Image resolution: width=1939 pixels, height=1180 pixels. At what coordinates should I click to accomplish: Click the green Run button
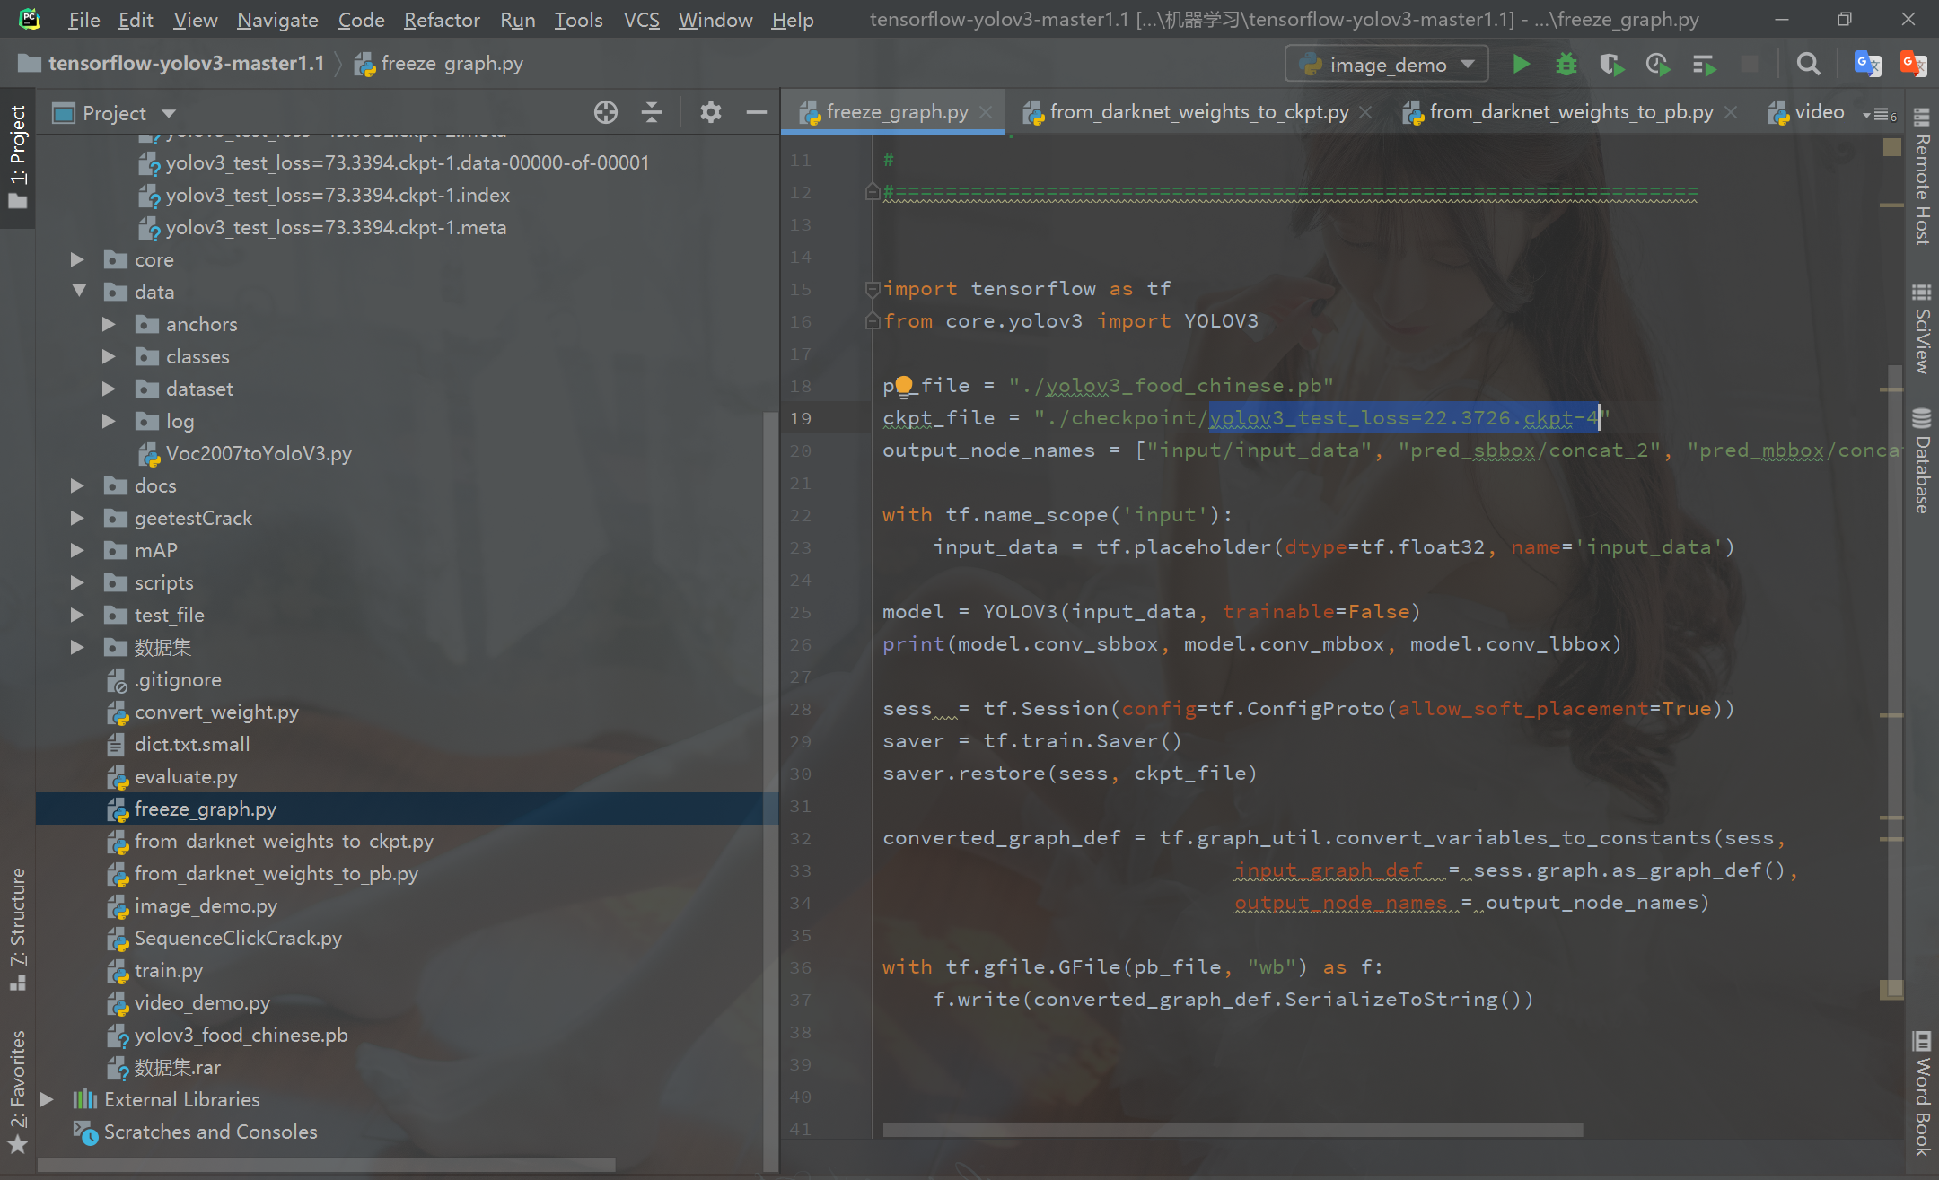(1521, 65)
